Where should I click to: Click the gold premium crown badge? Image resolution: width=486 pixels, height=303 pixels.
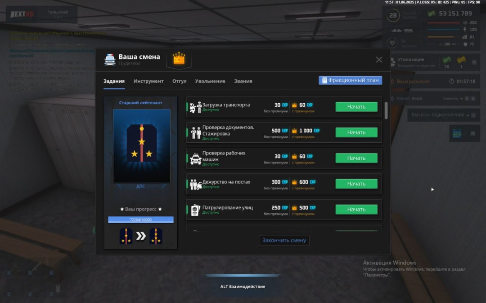point(179,58)
